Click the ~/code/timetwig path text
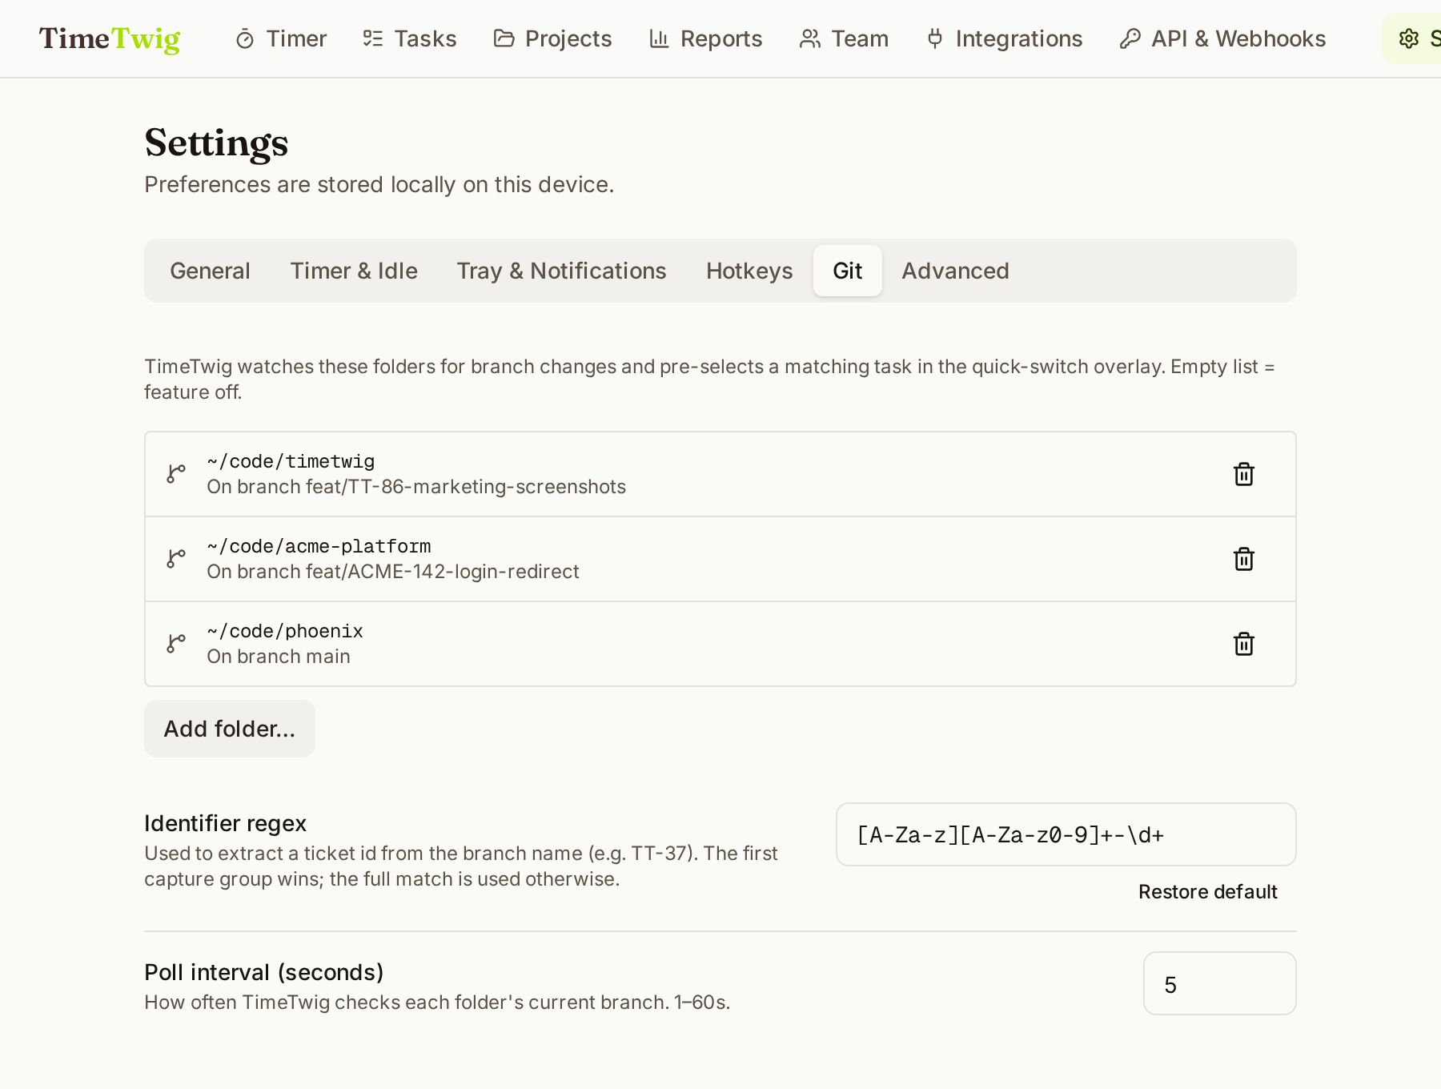Viewport: 1441px width, 1089px height. [x=291, y=461]
